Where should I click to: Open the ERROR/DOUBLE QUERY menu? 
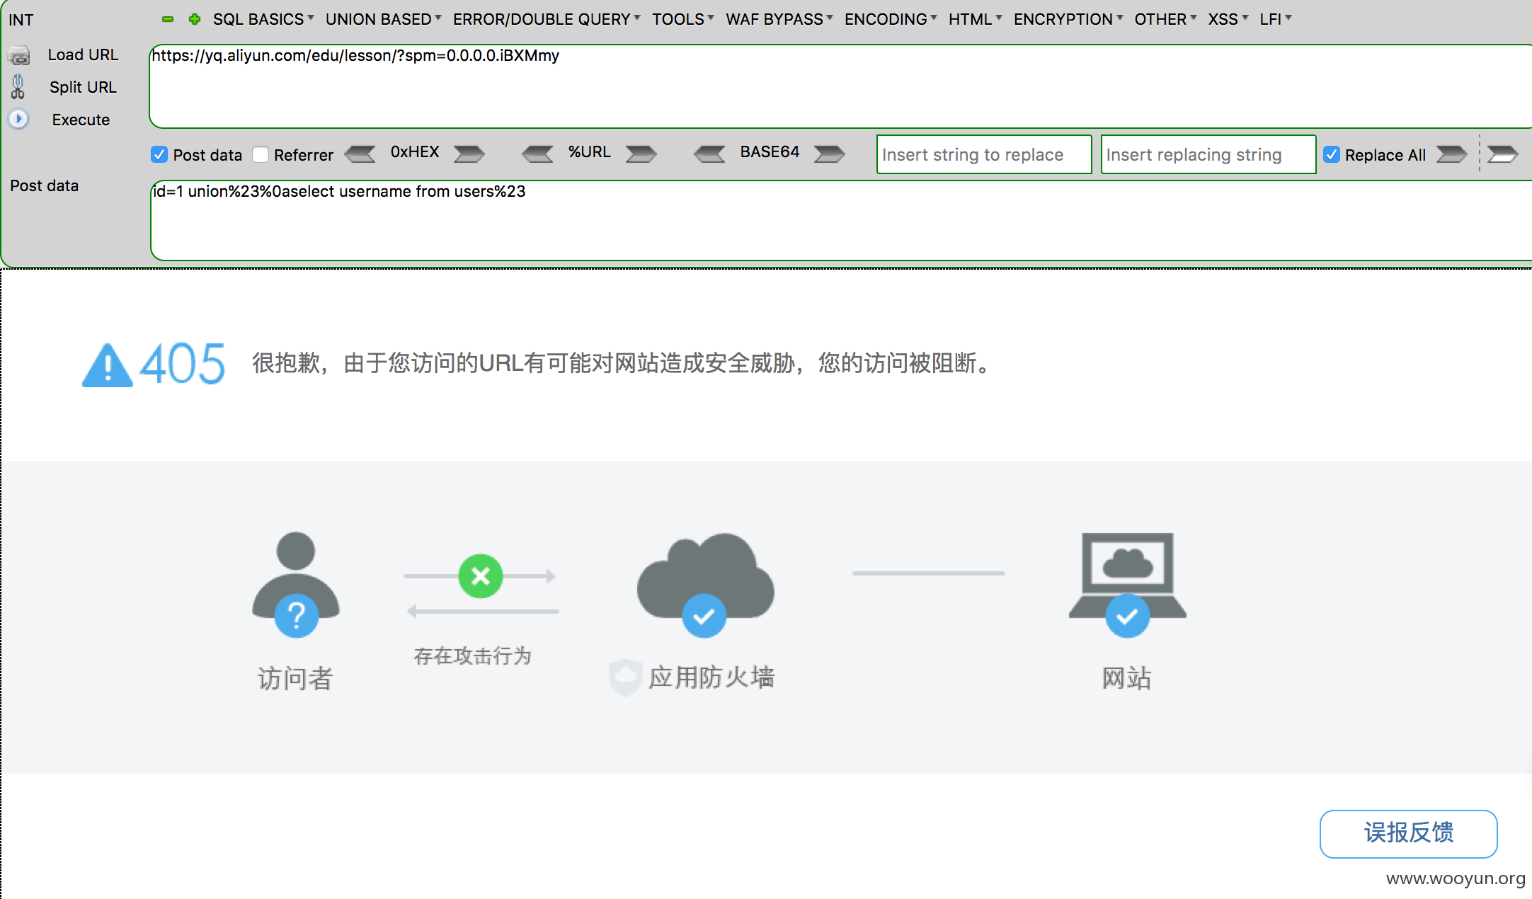point(547,19)
